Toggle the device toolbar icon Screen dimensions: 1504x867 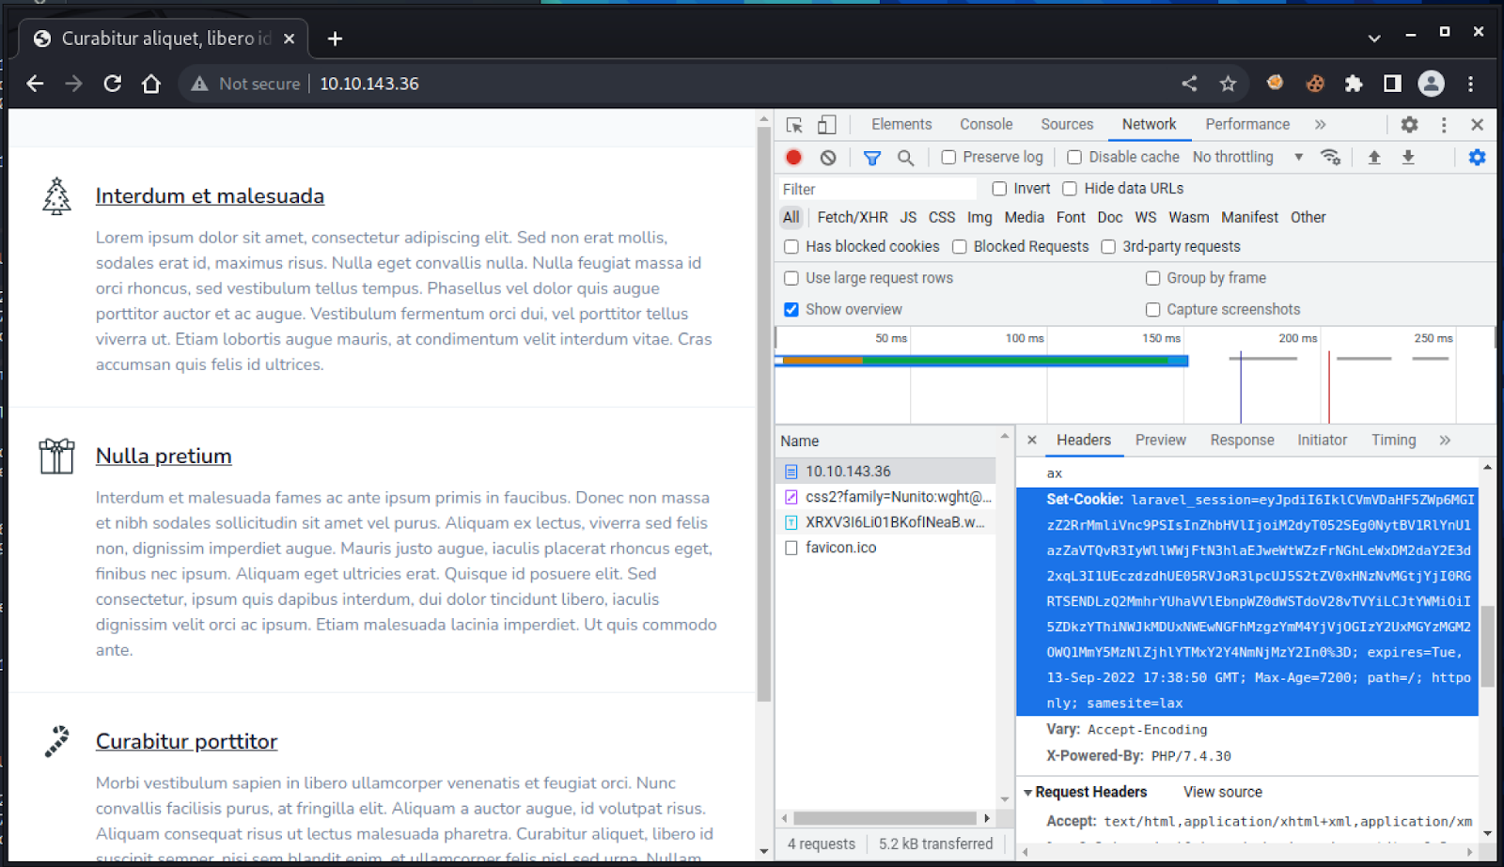click(826, 125)
